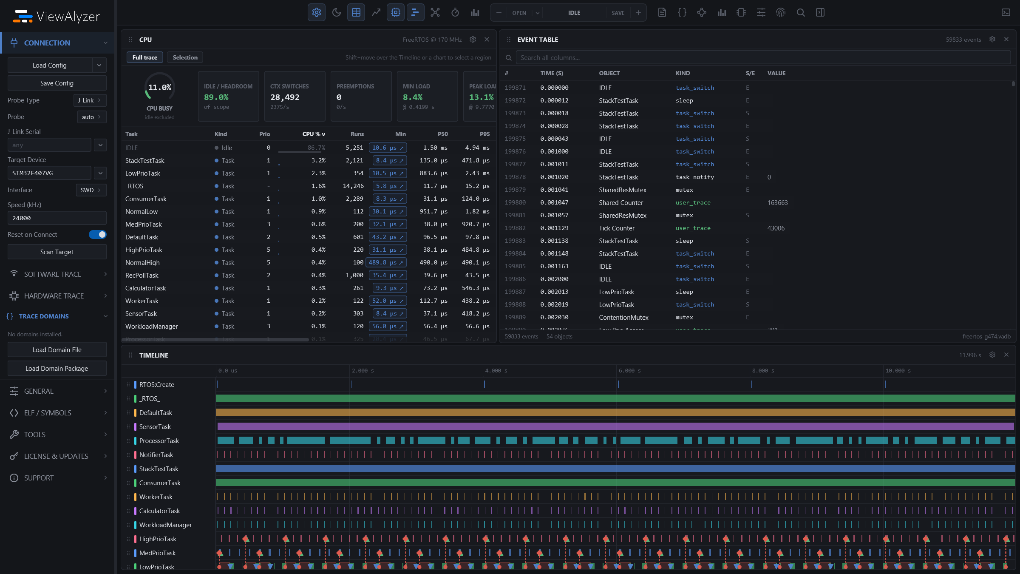Open the memory chip toolbar icon
This screenshot has height=574, width=1020.
coord(741,13)
